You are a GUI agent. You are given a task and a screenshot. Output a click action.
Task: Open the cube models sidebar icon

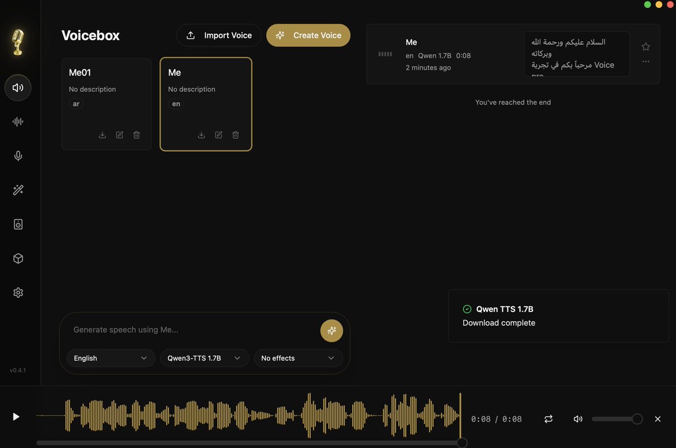tap(18, 259)
